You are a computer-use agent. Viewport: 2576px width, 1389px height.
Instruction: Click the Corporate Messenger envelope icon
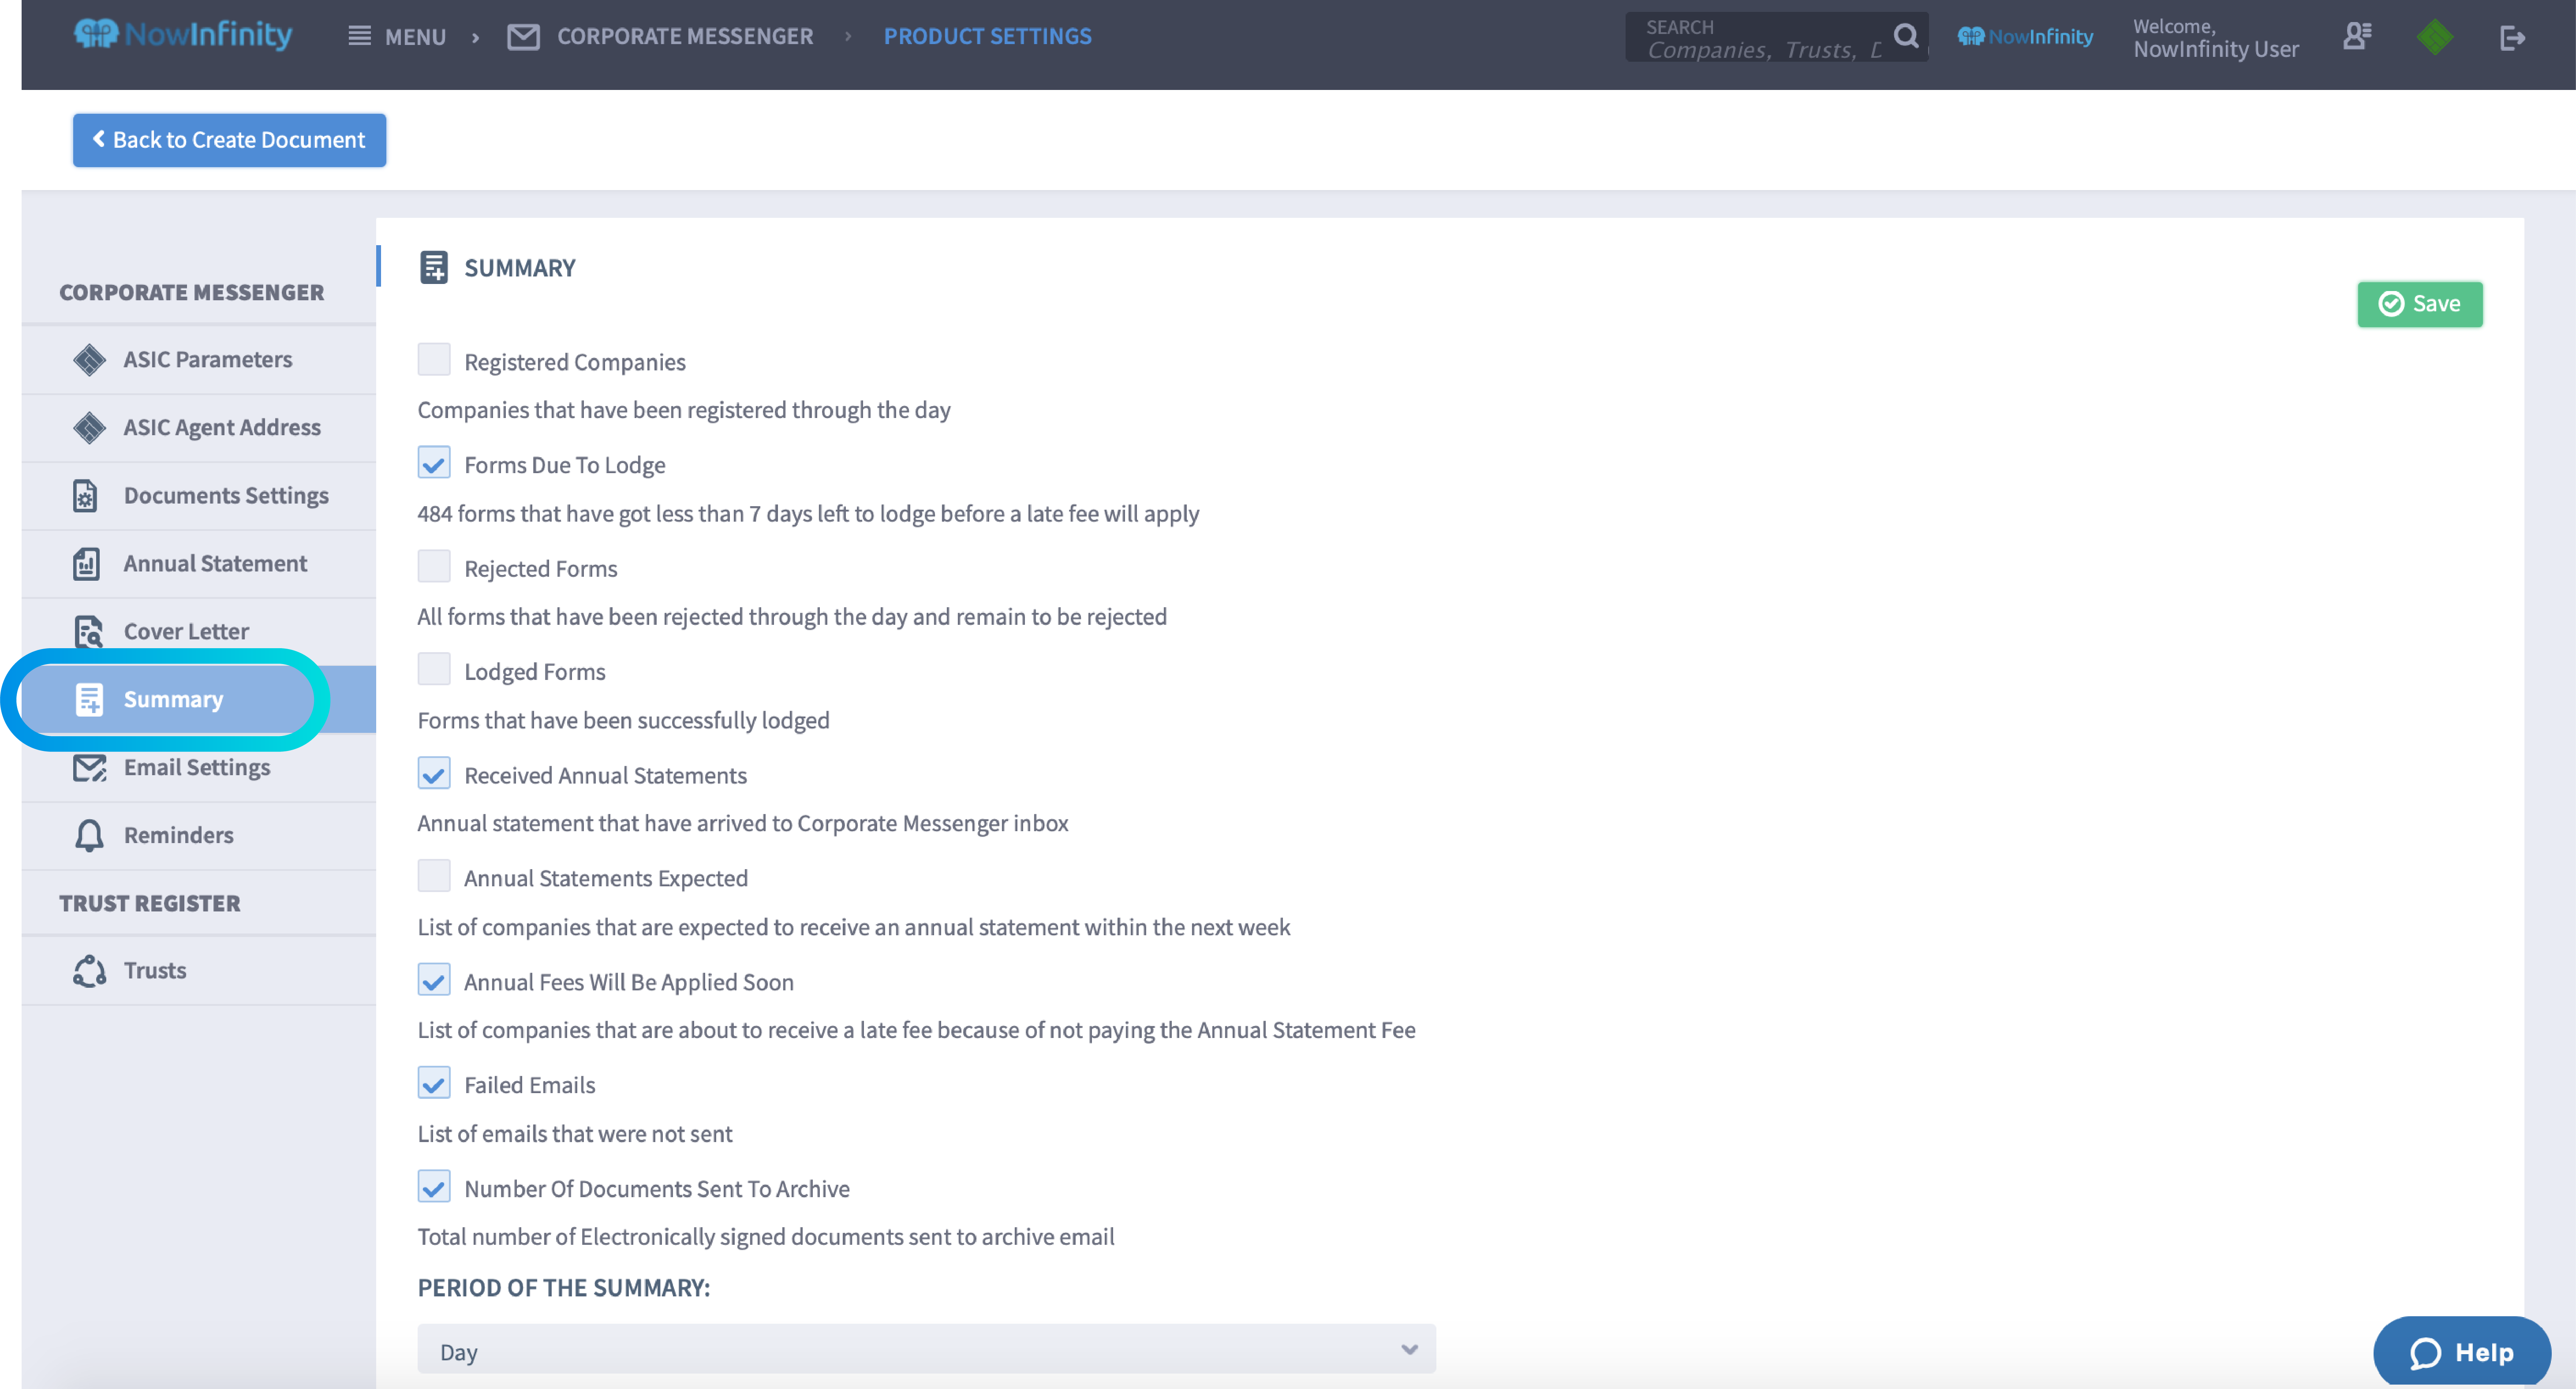[x=523, y=37]
